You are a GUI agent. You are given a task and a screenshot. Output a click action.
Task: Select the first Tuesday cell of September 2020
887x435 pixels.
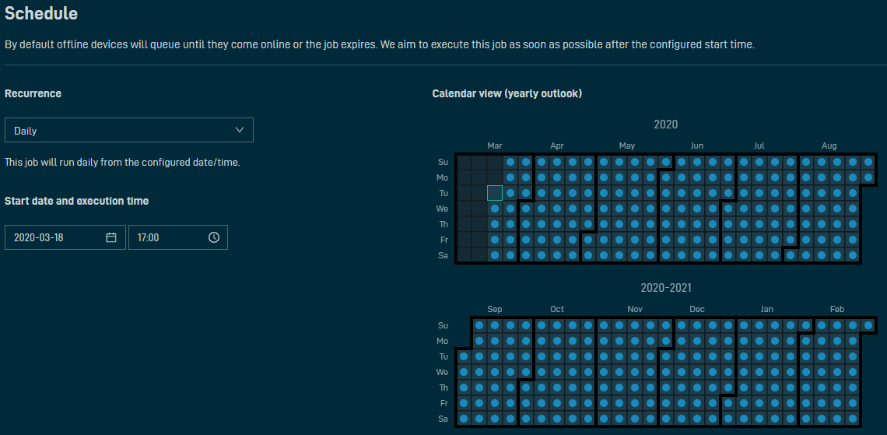pyautogui.click(x=464, y=356)
